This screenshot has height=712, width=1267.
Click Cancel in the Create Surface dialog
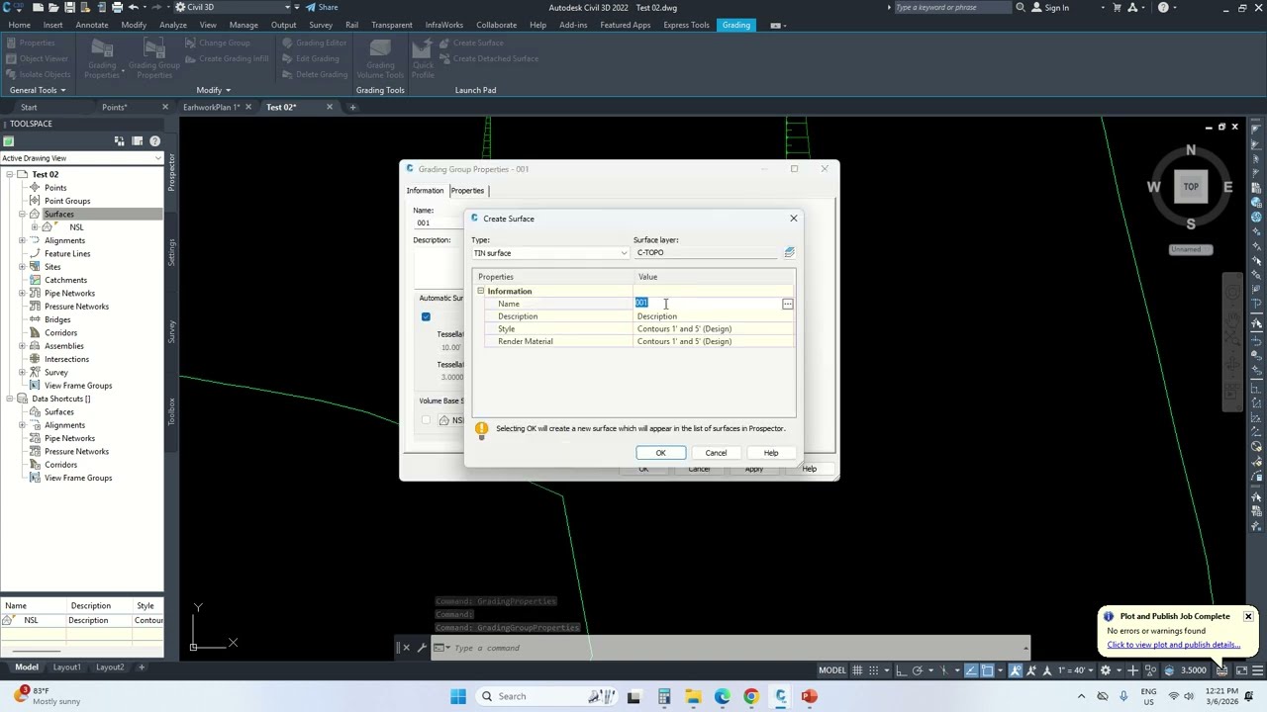pyautogui.click(x=716, y=453)
